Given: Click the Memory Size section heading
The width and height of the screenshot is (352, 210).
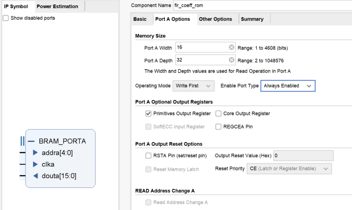Looking at the screenshot, I should [150, 36].
